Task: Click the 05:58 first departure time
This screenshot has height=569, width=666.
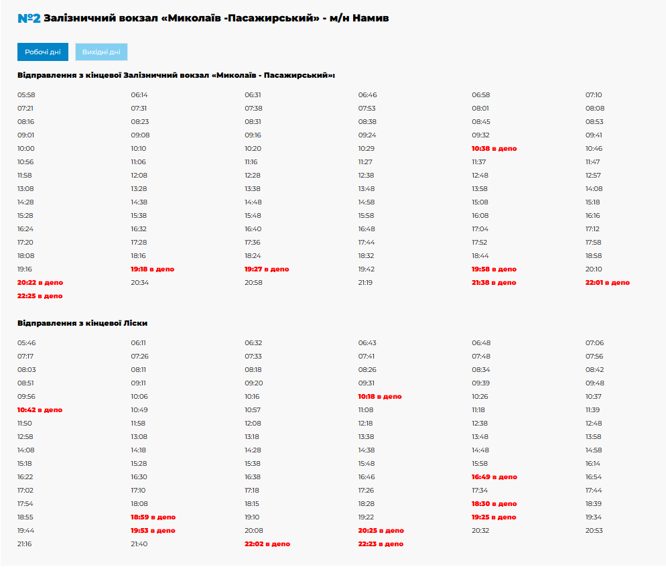Action: click(x=26, y=95)
